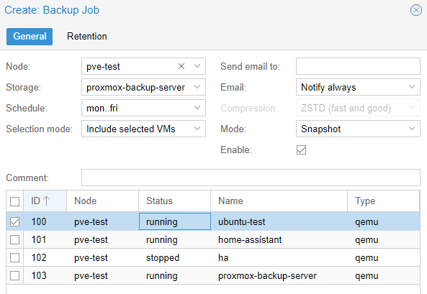Image resolution: width=427 pixels, height=294 pixels.
Task: Uncheck VM 100 ubuntu-test checkbox
Action: click(14, 221)
